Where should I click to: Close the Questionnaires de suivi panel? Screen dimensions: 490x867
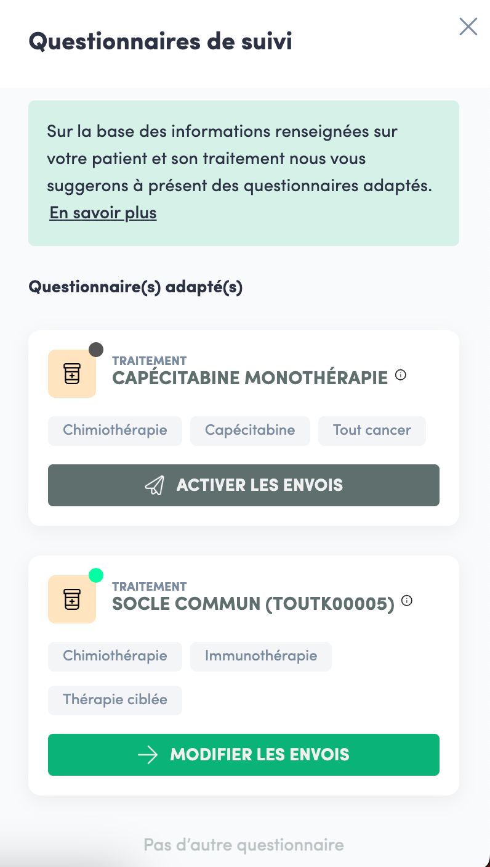click(468, 27)
